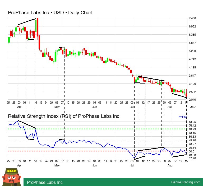The width and height of the screenshot is (203, 186).
Task: Click the Aug month label under the RSI chart
Action: click(170, 165)
